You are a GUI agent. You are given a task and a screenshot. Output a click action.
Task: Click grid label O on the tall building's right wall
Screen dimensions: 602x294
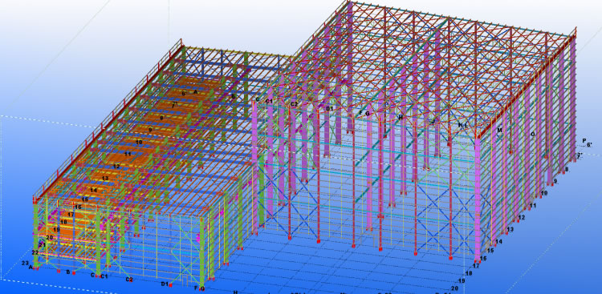[532, 134]
